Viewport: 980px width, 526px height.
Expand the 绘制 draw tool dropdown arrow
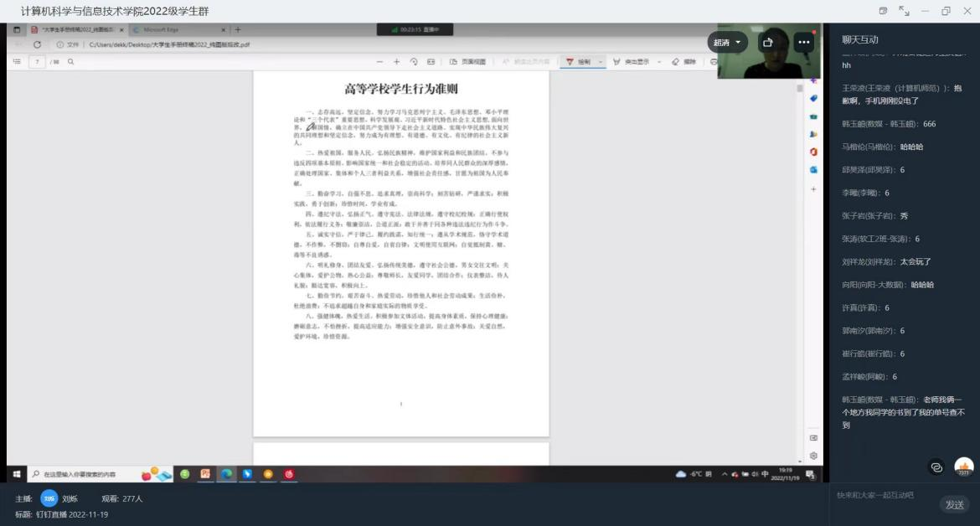point(601,62)
